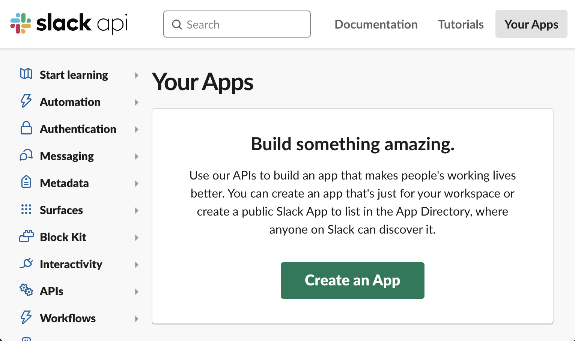The image size is (575, 341).
Task: Expand the APIs section arrow
Action: pos(137,292)
